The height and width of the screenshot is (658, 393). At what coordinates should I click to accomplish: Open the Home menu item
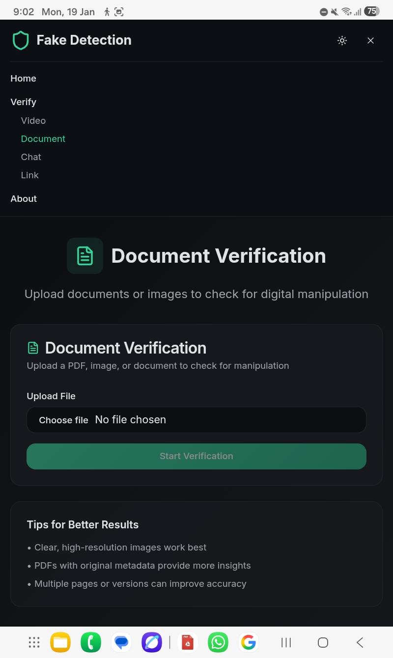[23, 79]
